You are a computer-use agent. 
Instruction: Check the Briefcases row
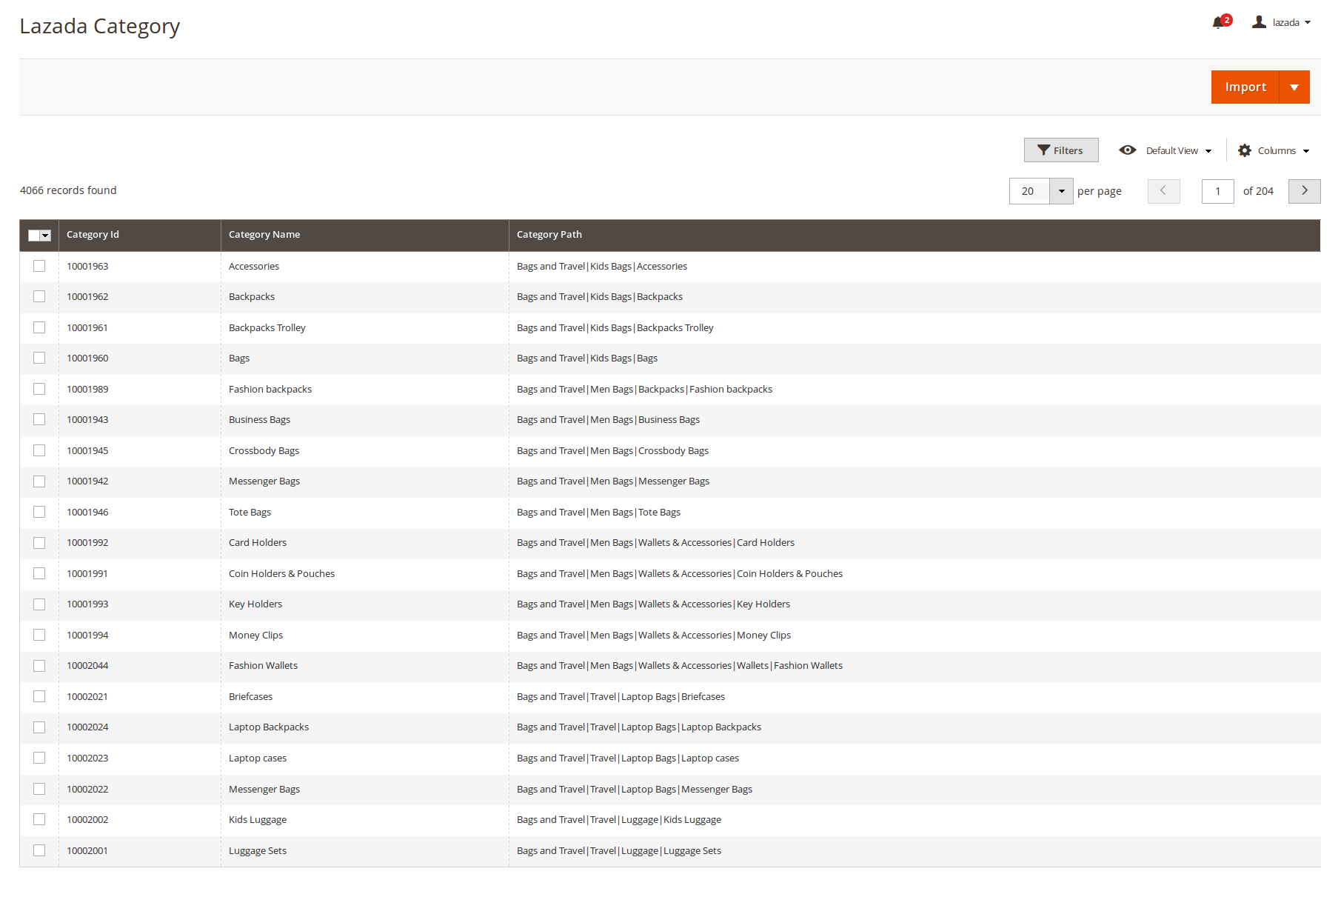(x=39, y=696)
